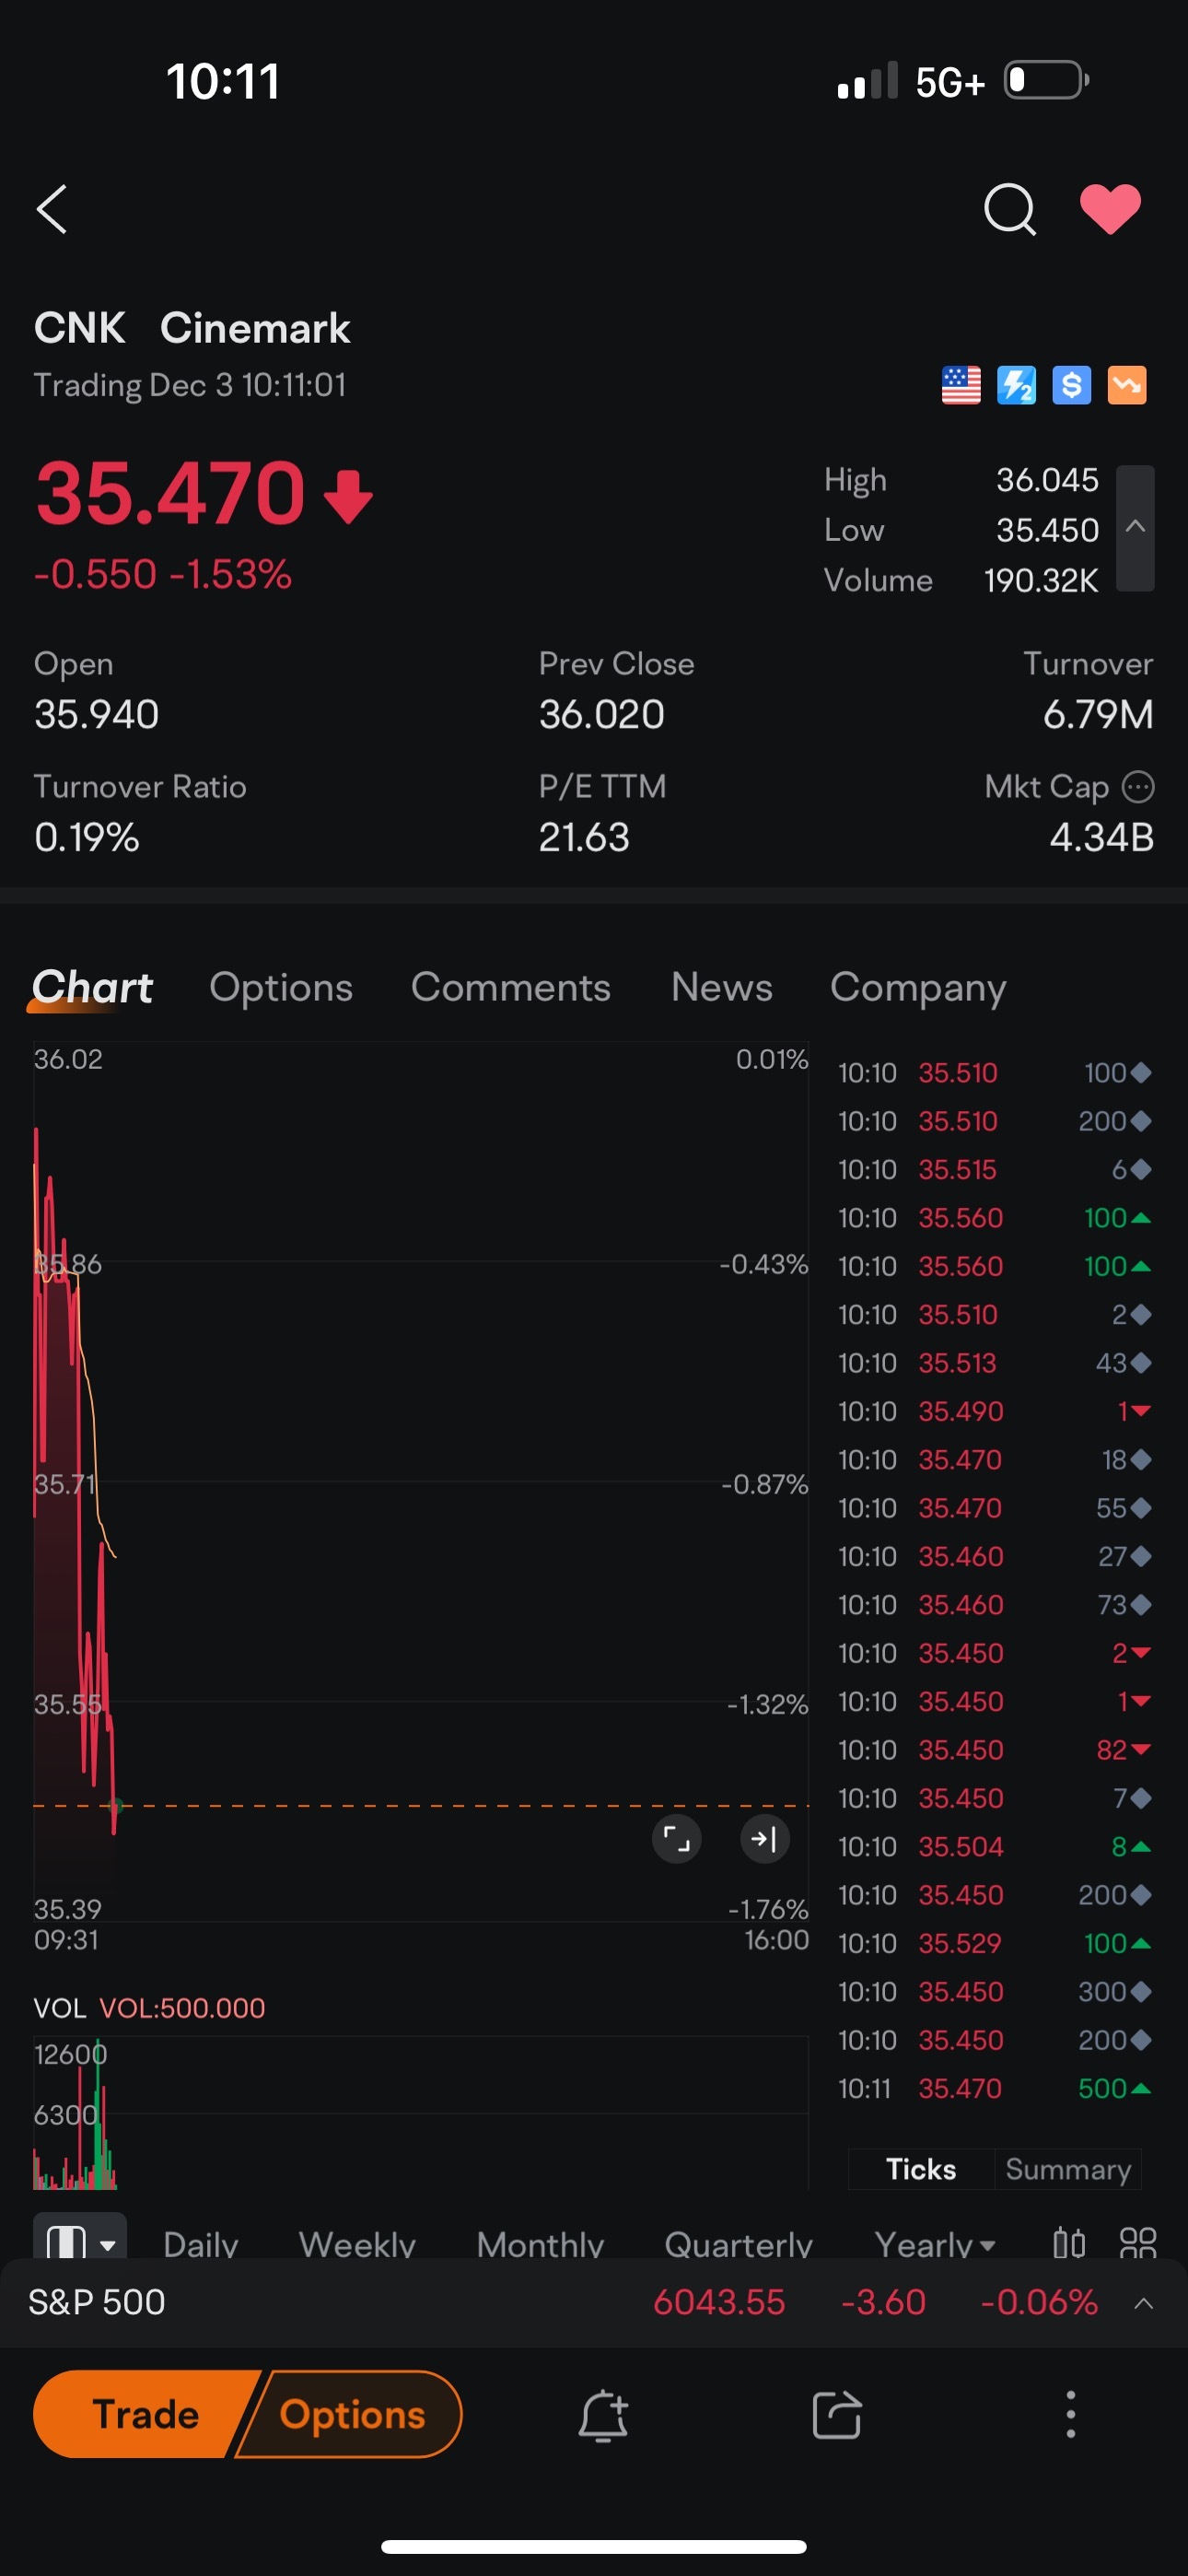This screenshot has height=2576, width=1188.
Task: Tap the blue dollar sign icon
Action: coord(1071,385)
